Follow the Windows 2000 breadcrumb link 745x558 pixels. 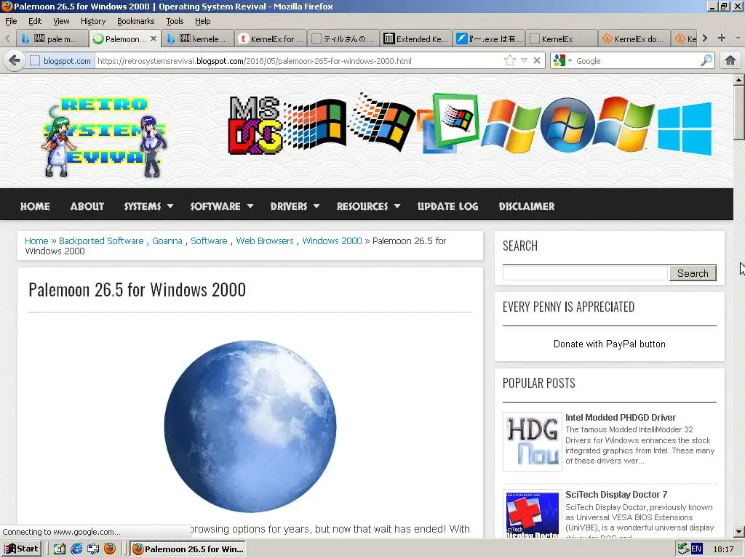(x=332, y=240)
